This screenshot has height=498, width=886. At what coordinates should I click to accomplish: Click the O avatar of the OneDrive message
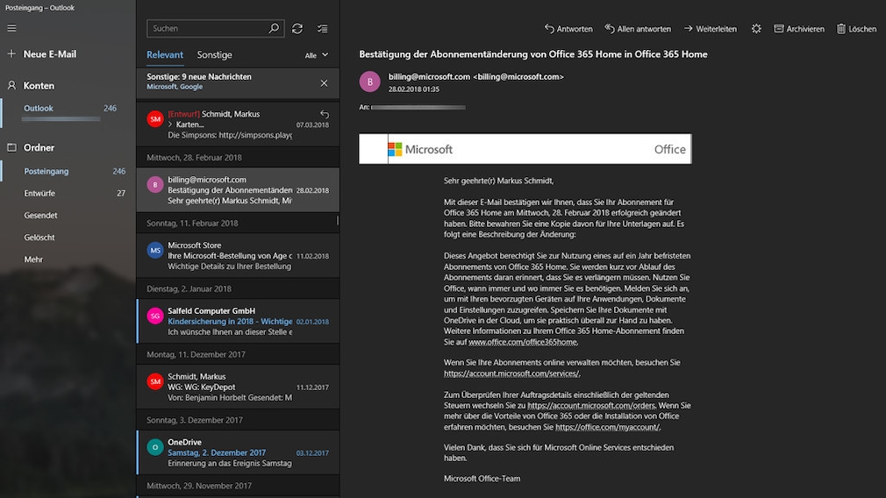[x=154, y=447]
